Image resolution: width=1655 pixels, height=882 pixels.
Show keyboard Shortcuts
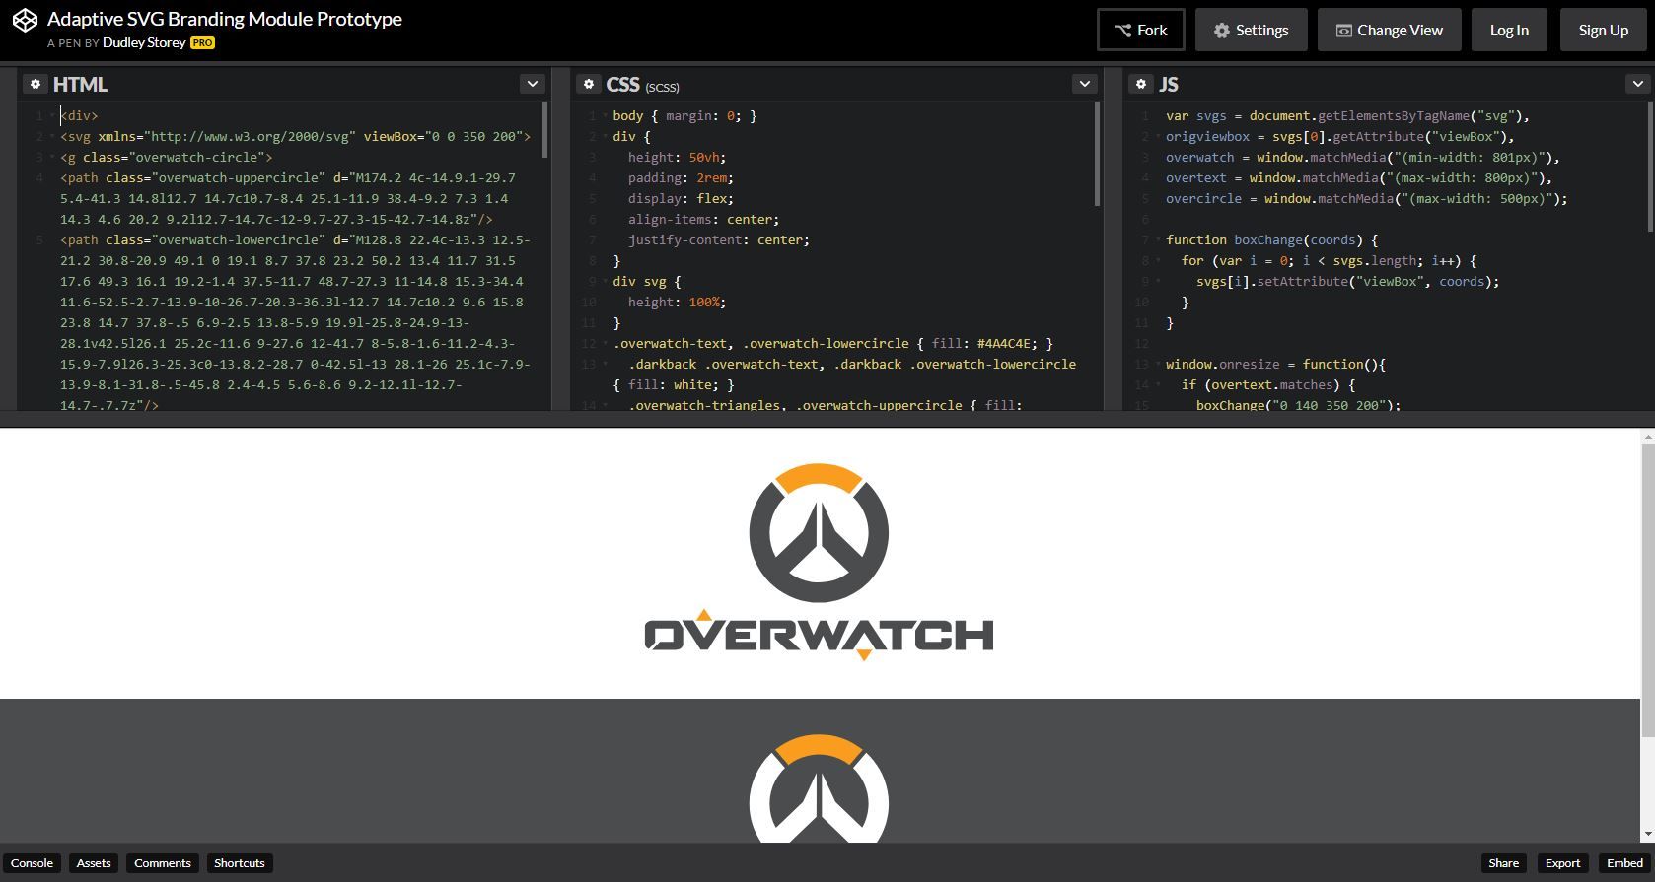(240, 863)
